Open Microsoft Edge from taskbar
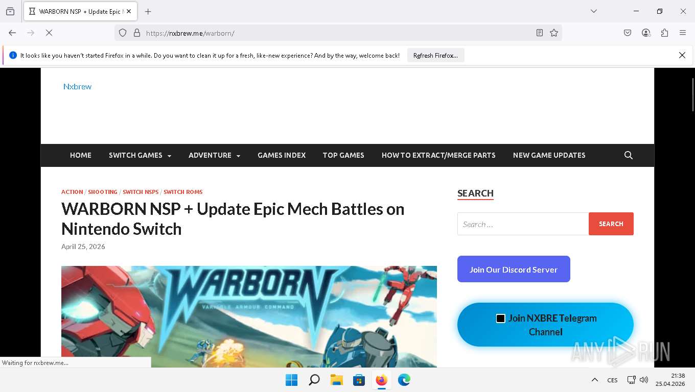Image resolution: width=695 pixels, height=392 pixels. [404, 380]
